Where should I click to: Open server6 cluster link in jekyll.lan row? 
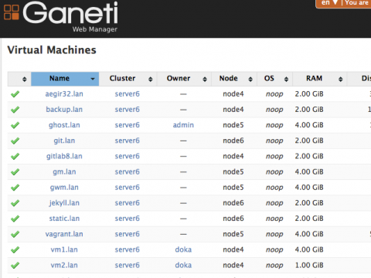click(x=127, y=203)
